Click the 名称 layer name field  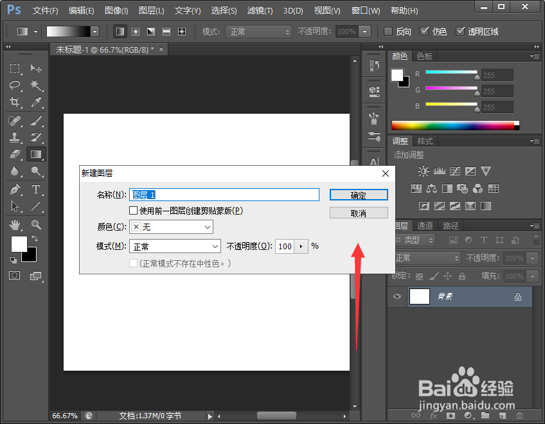[224, 195]
